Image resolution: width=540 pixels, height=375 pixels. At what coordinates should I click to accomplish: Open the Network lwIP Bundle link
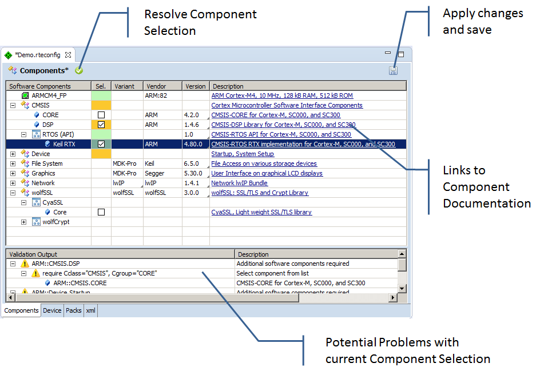pyautogui.click(x=239, y=183)
